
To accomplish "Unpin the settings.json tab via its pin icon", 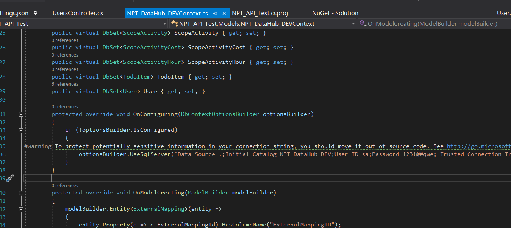I will coord(36,13).
